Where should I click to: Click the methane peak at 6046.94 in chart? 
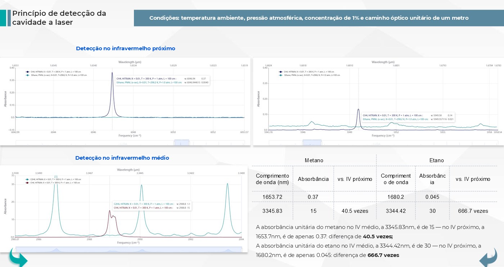112,73
